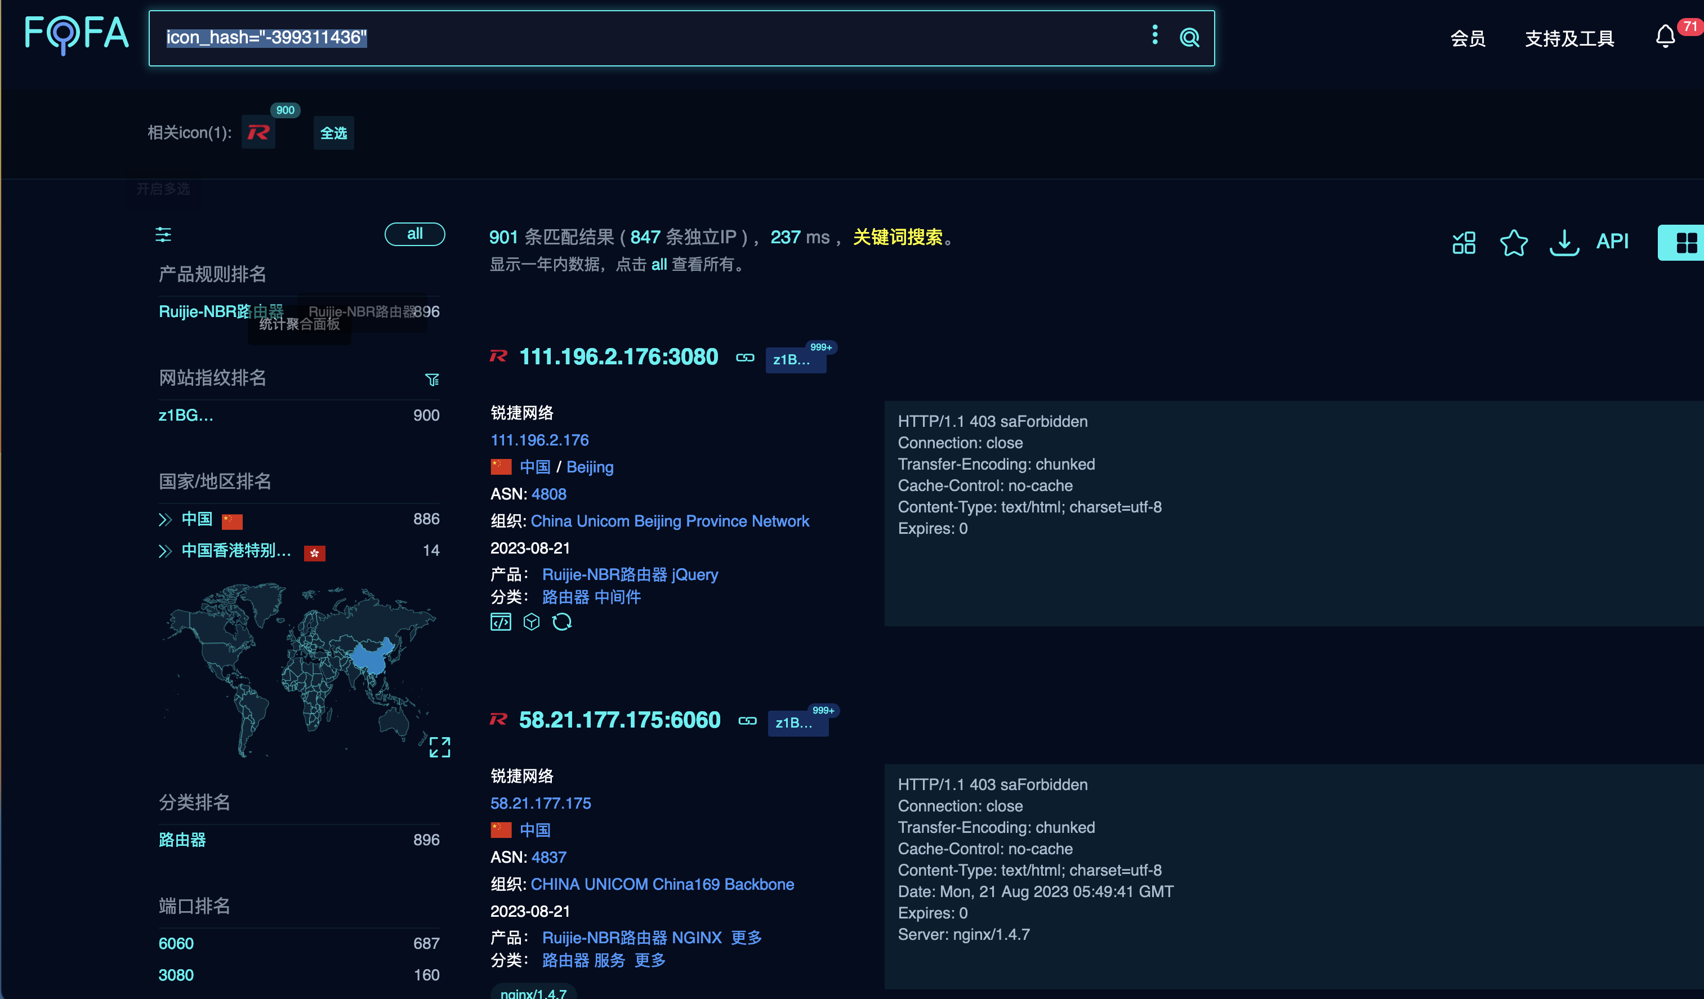Click NGINX product link
The width and height of the screenshot is (1704, 999).
pyautogui.click(x=697, y=938)
